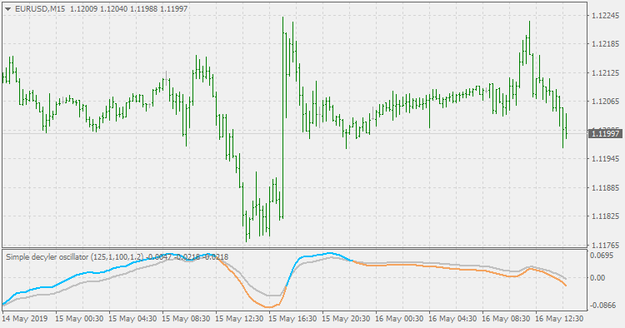Click the 16 May 12:30 time label
625x328 pixels.
pos(559,319)
